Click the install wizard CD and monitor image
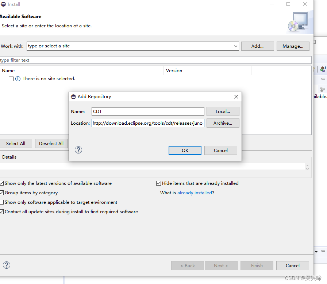This screenshot has width=327, height=284. tap(299, 22)
